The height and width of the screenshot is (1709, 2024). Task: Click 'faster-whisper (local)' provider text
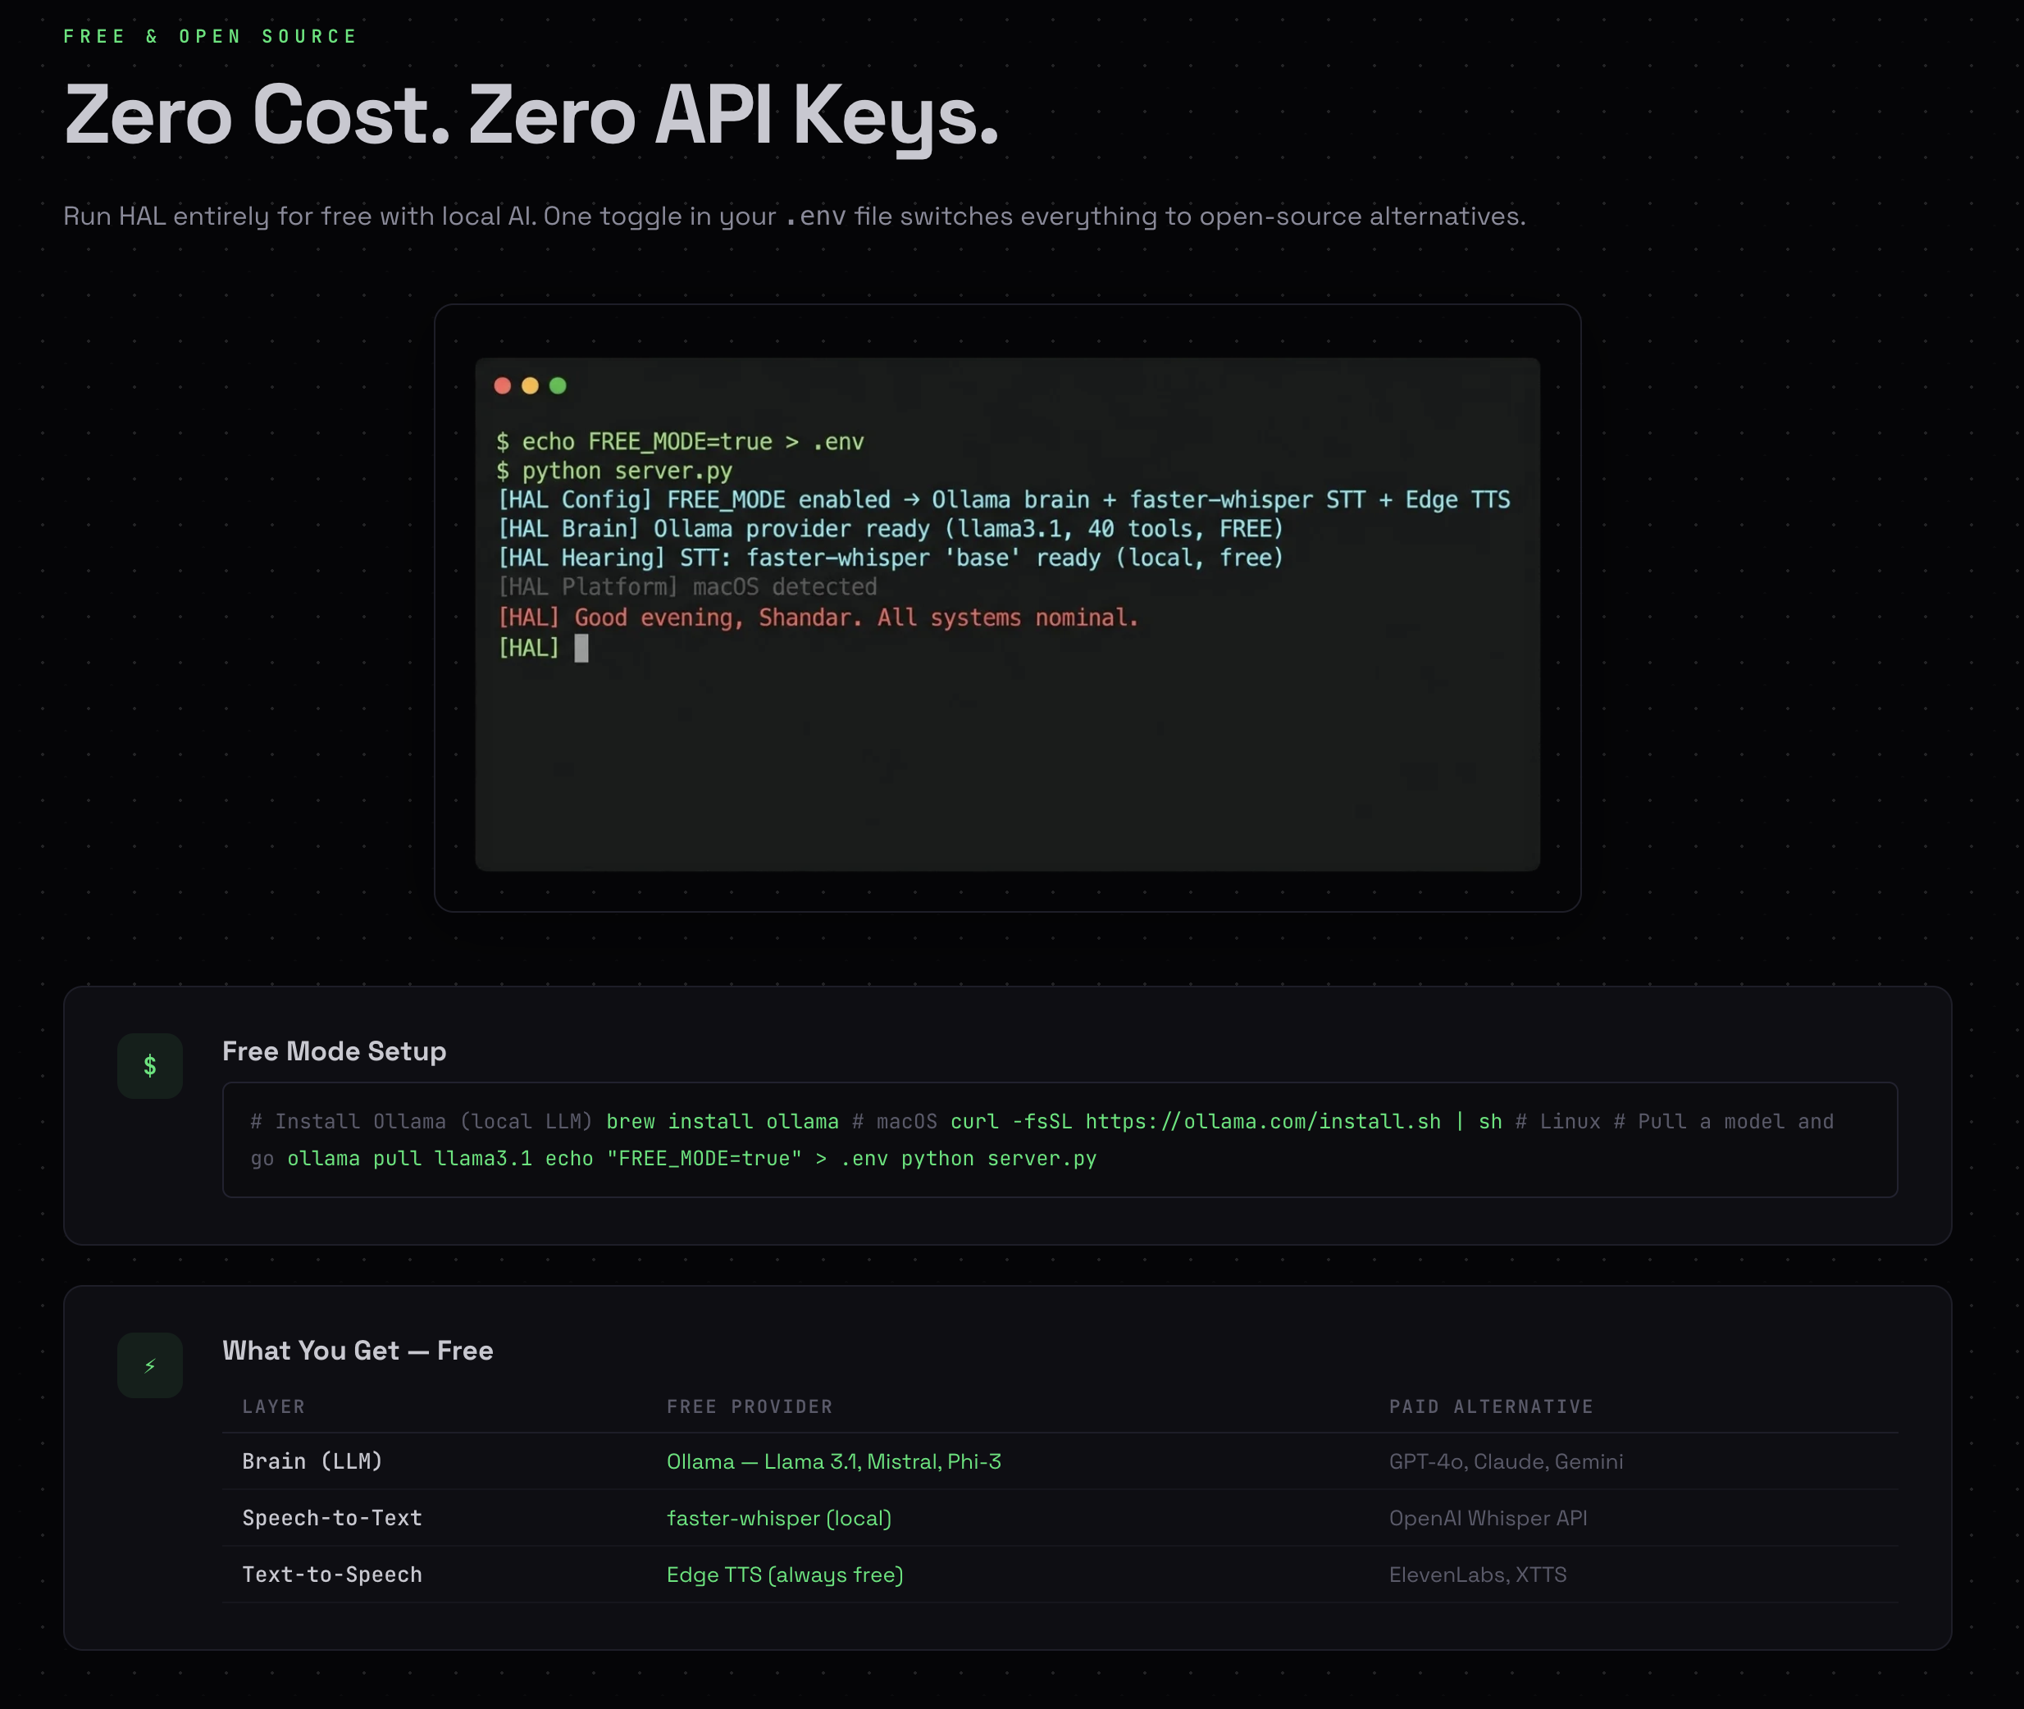pos(778,1518)
